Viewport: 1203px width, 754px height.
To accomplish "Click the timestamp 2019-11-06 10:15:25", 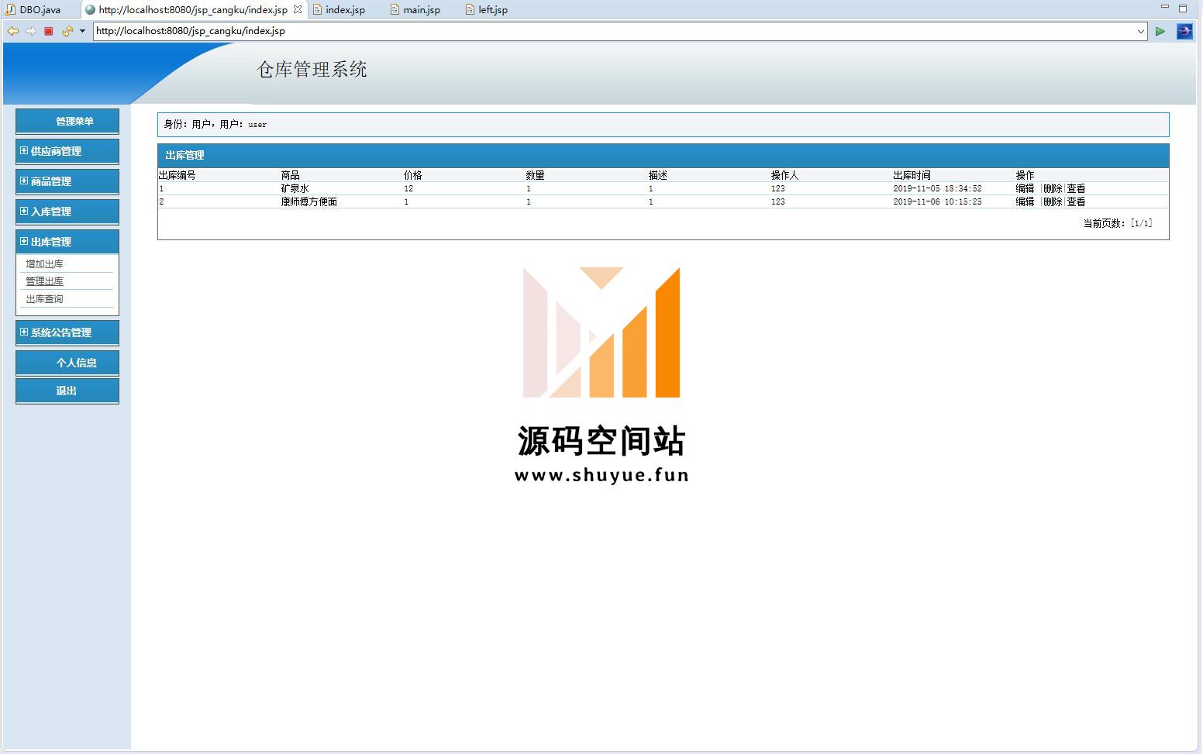I will 937,201.
